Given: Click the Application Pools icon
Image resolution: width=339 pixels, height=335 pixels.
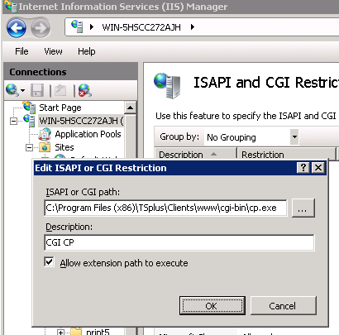Looking at the screenshot, I should 45,134.
